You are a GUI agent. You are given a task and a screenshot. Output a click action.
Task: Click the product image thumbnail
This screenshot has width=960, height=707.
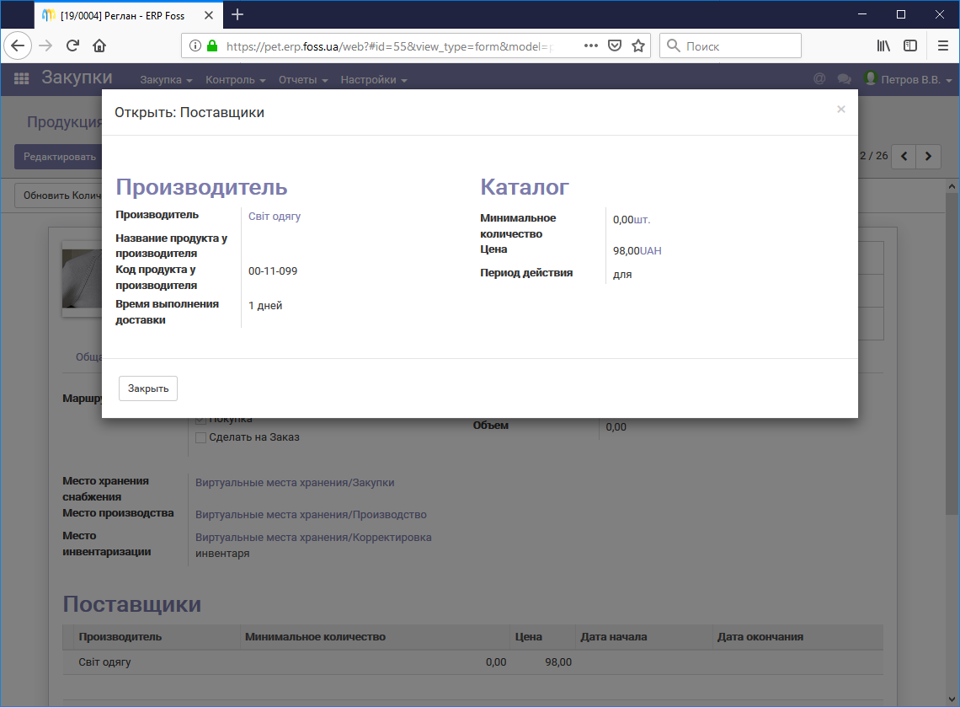(x=82, y=279)
